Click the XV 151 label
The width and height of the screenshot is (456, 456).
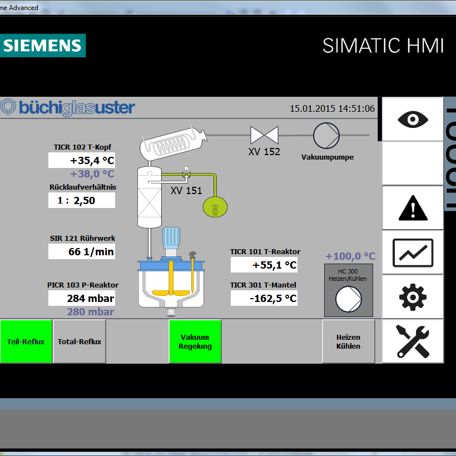pyautogui.click(x=186, y=191)
